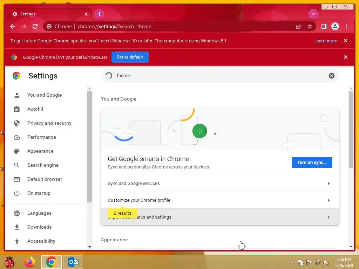Show hidden tray icons arrow
Viewport: 359px width, 269px height.
(x=292, y=262)
